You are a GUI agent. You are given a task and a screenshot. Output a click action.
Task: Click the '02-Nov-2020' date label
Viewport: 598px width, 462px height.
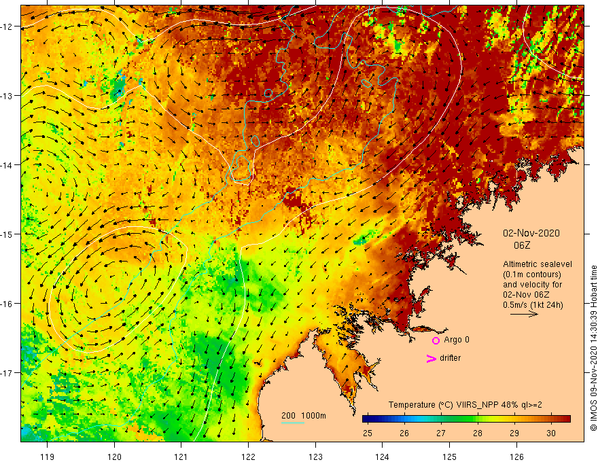click(531, 233)
